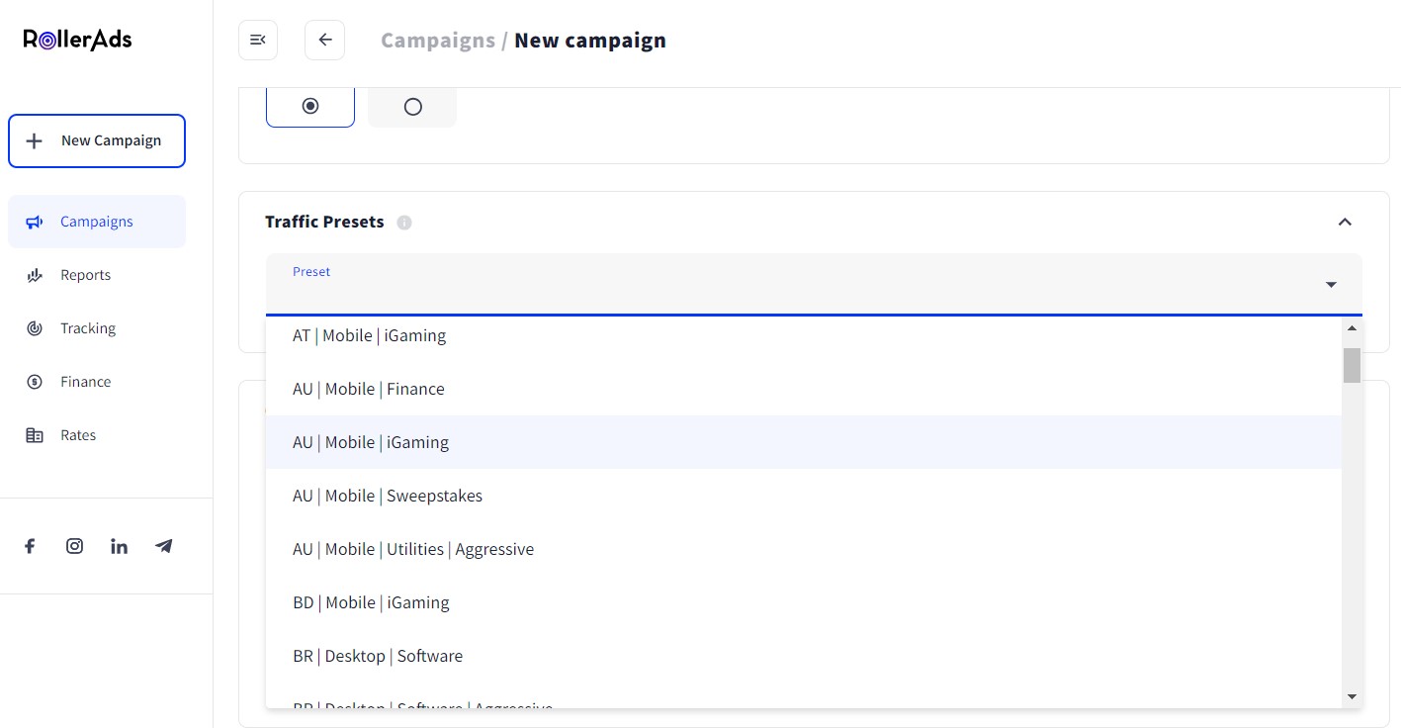This screenshot has width=1401, height=728.
Task: Click the preset list scrollbar thumb
Action: coord(1352,365)
